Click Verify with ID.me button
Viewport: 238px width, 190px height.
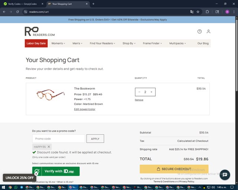click(56, 171)
